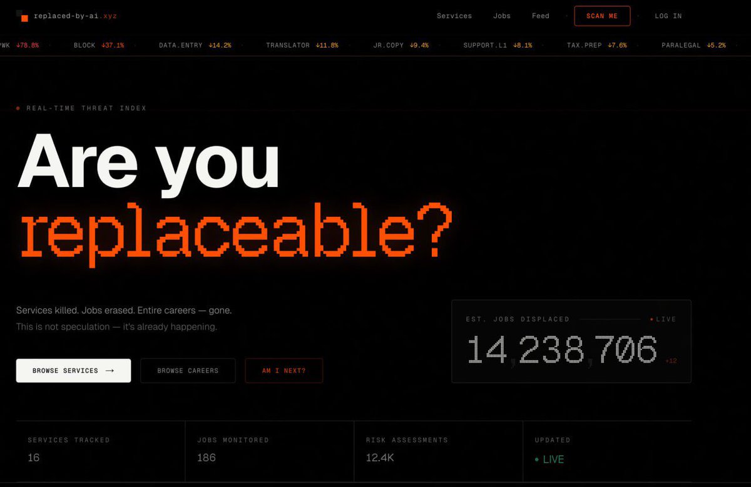Image resolution: width=751 pixels, height=487 pixels.
Task: Click the SERVICES TRACKED 16 stat
Action: coord(100,451)
